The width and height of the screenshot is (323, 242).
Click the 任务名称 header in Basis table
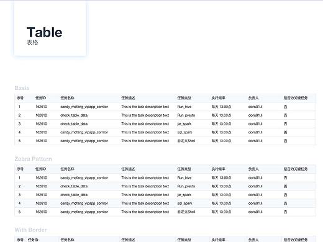pyautogui.click(x=67, y=98)
